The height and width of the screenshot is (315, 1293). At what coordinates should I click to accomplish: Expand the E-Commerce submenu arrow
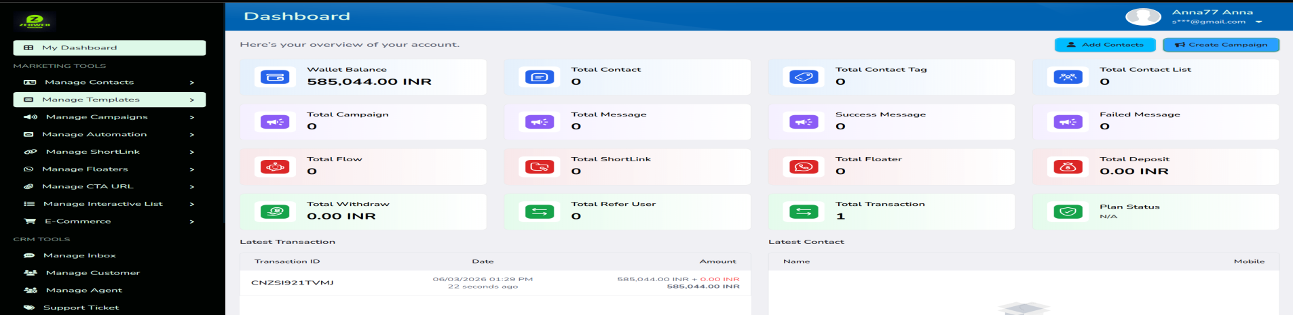click(x=192, y=222)
